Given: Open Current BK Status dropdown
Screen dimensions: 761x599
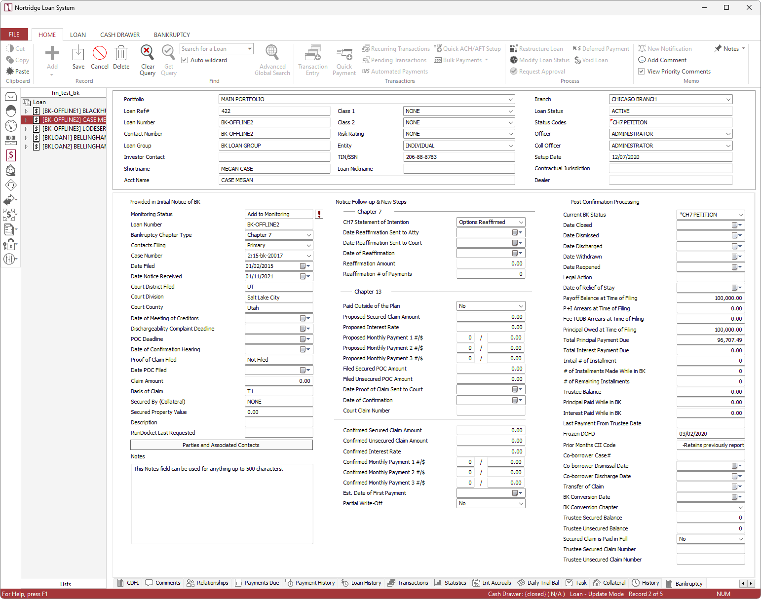Looking at the screenshot, I should (741, 215).
